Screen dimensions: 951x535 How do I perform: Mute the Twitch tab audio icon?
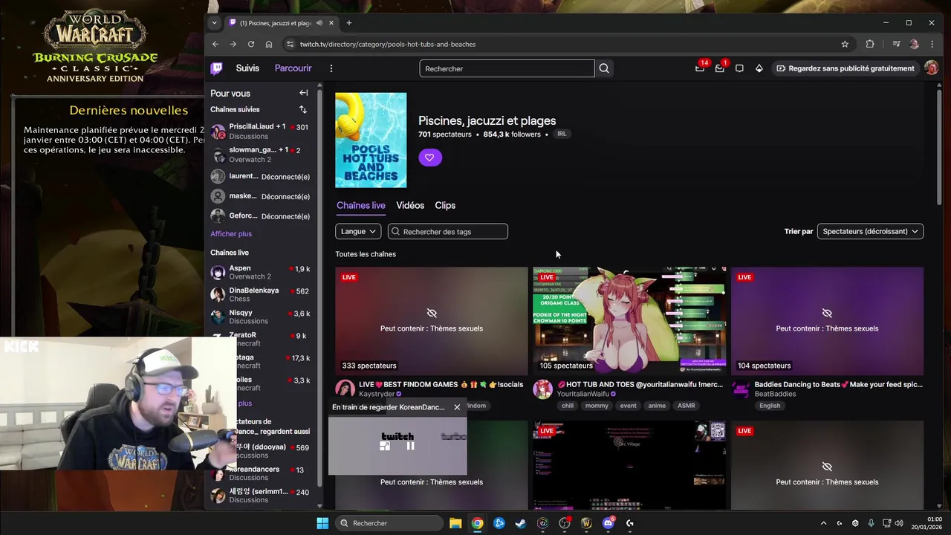click(x=319, y=23)
